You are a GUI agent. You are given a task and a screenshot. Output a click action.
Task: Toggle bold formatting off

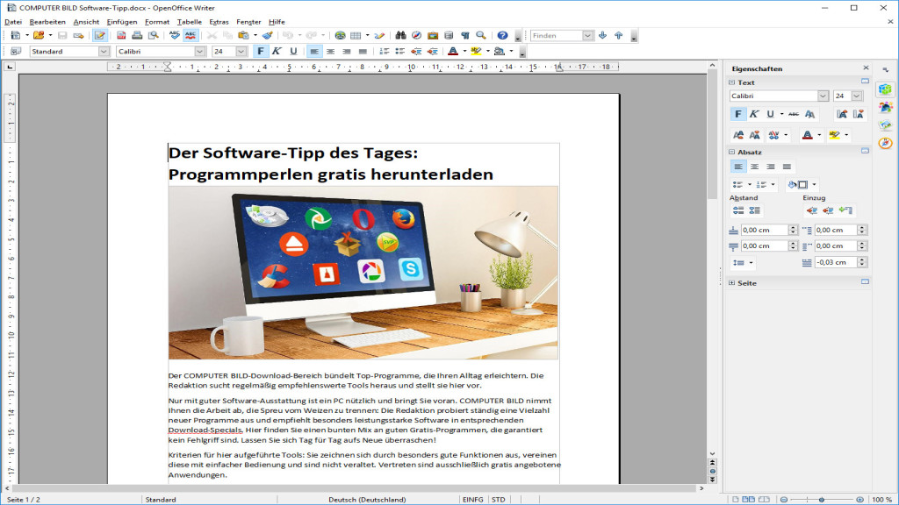[260, 51]
